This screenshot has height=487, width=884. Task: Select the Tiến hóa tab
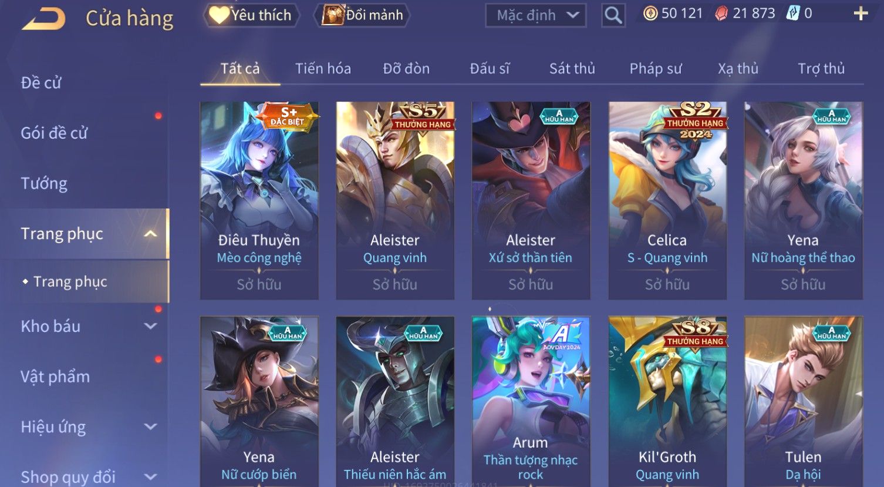pyautogui.click(x=323, y=69)
